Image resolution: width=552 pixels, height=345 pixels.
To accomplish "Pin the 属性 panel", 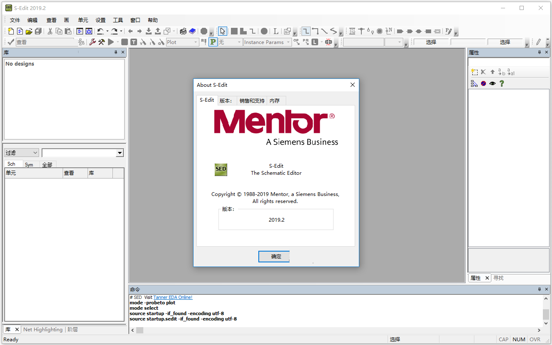I will pos(540,52).
